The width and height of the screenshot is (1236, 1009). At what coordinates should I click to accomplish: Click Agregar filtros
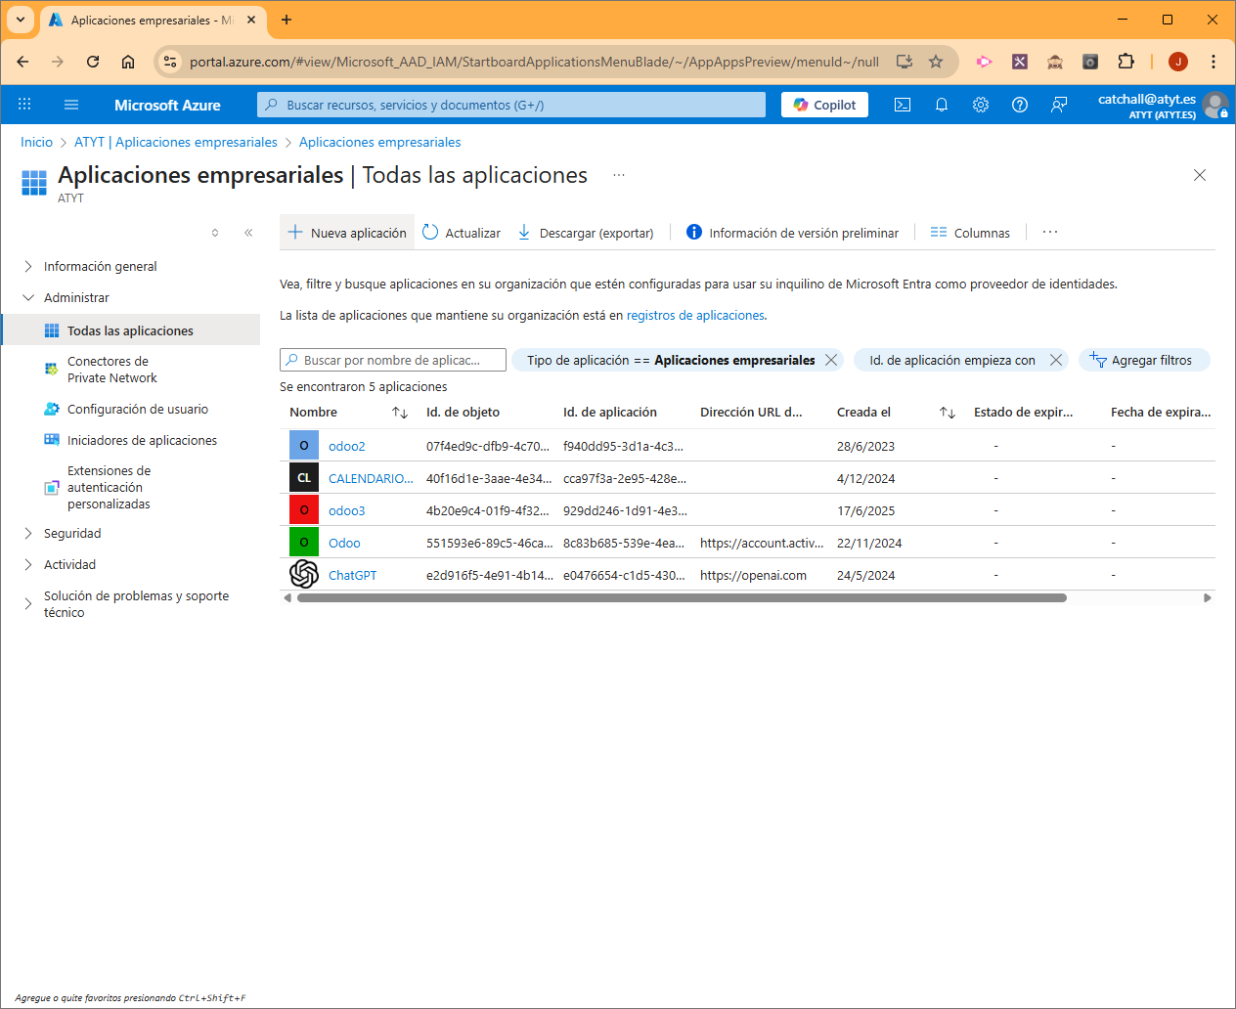(1144, 360)
